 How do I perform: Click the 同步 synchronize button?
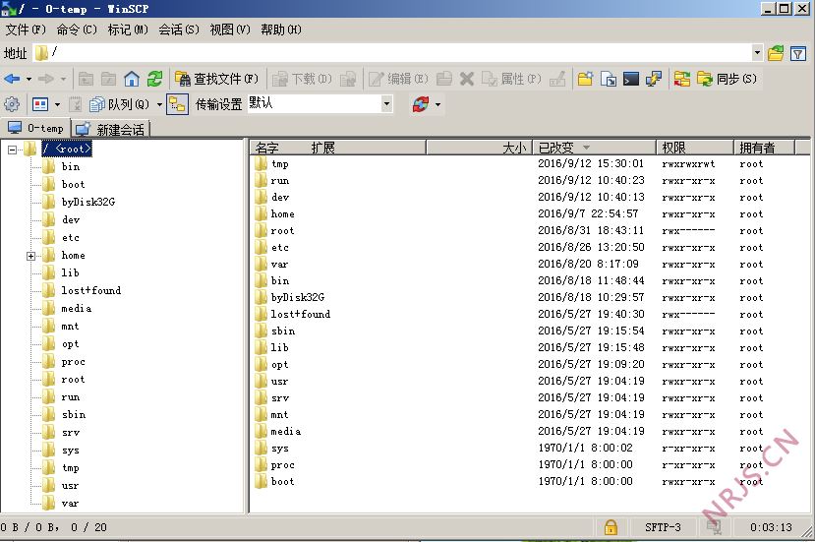727,79
